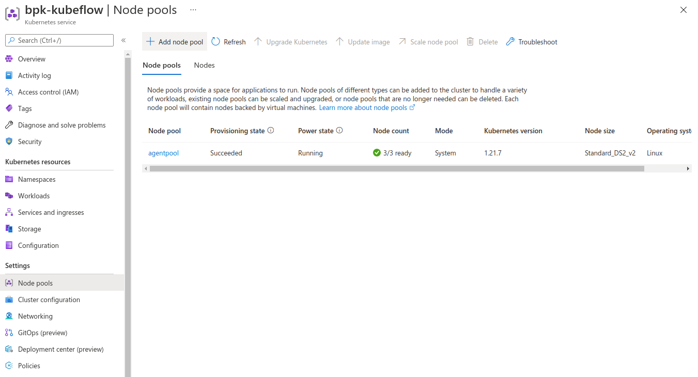Open Services and ingresses icon
The width and height of the screenshot is (698, 377).
(x=9, y=212)
